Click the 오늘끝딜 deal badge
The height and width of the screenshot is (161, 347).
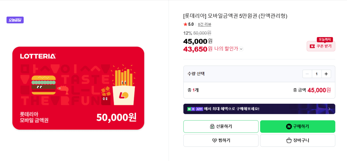pos(15,20)
